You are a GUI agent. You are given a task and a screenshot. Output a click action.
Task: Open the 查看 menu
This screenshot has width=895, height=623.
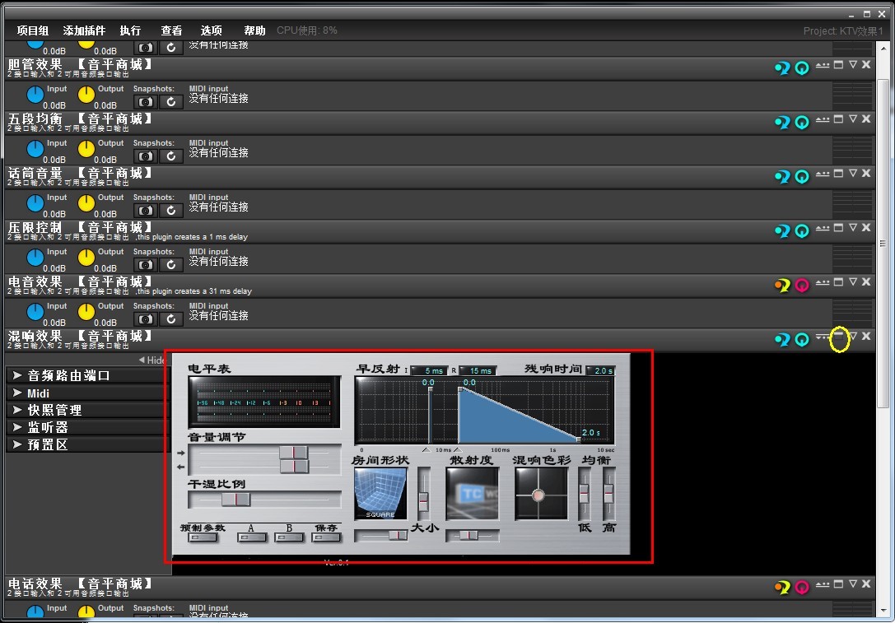171,30
